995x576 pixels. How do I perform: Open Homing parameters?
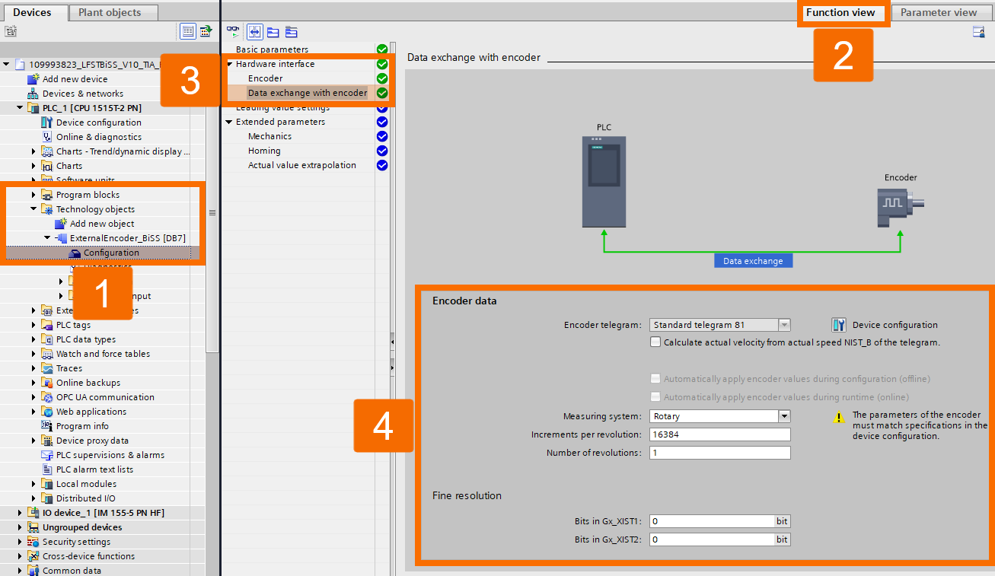(x=264, y=151)
